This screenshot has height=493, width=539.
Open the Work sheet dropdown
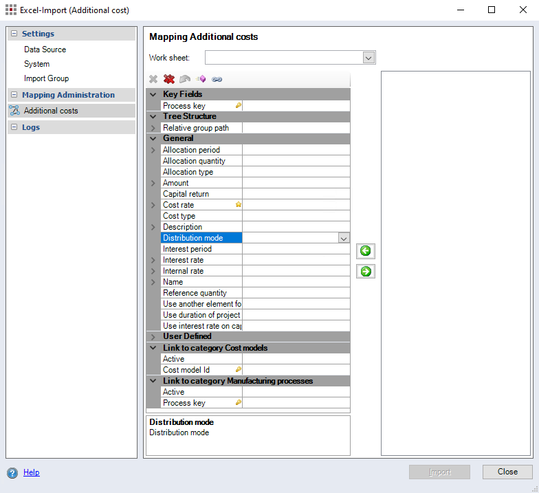(368, 58)
